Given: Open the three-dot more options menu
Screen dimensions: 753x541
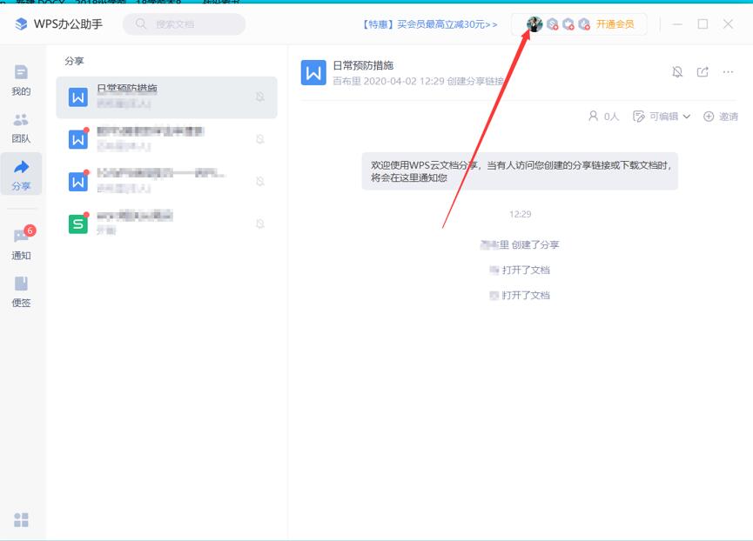Looking at the screenshot, I should pos(728,72).
